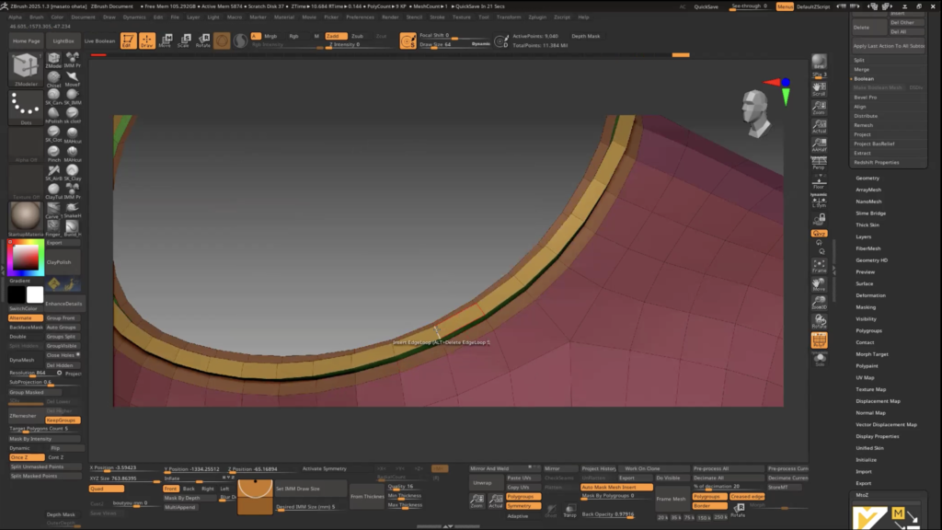Expand the Deformation subpalette
This screenshot has width=942, height=530.
pos(870,295)
